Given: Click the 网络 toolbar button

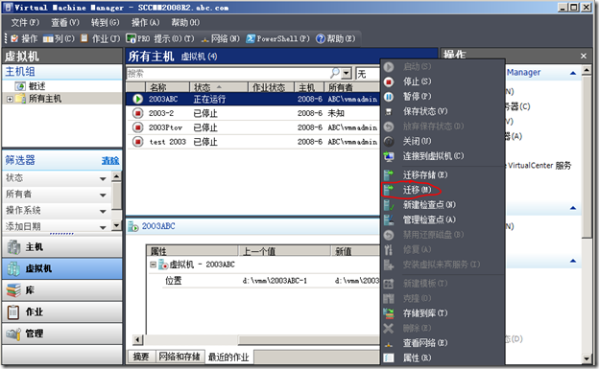Looking at the screenshot, I should coord(221,38).
